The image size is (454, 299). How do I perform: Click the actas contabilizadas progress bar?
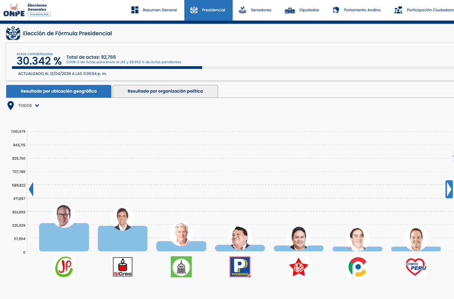233,68
